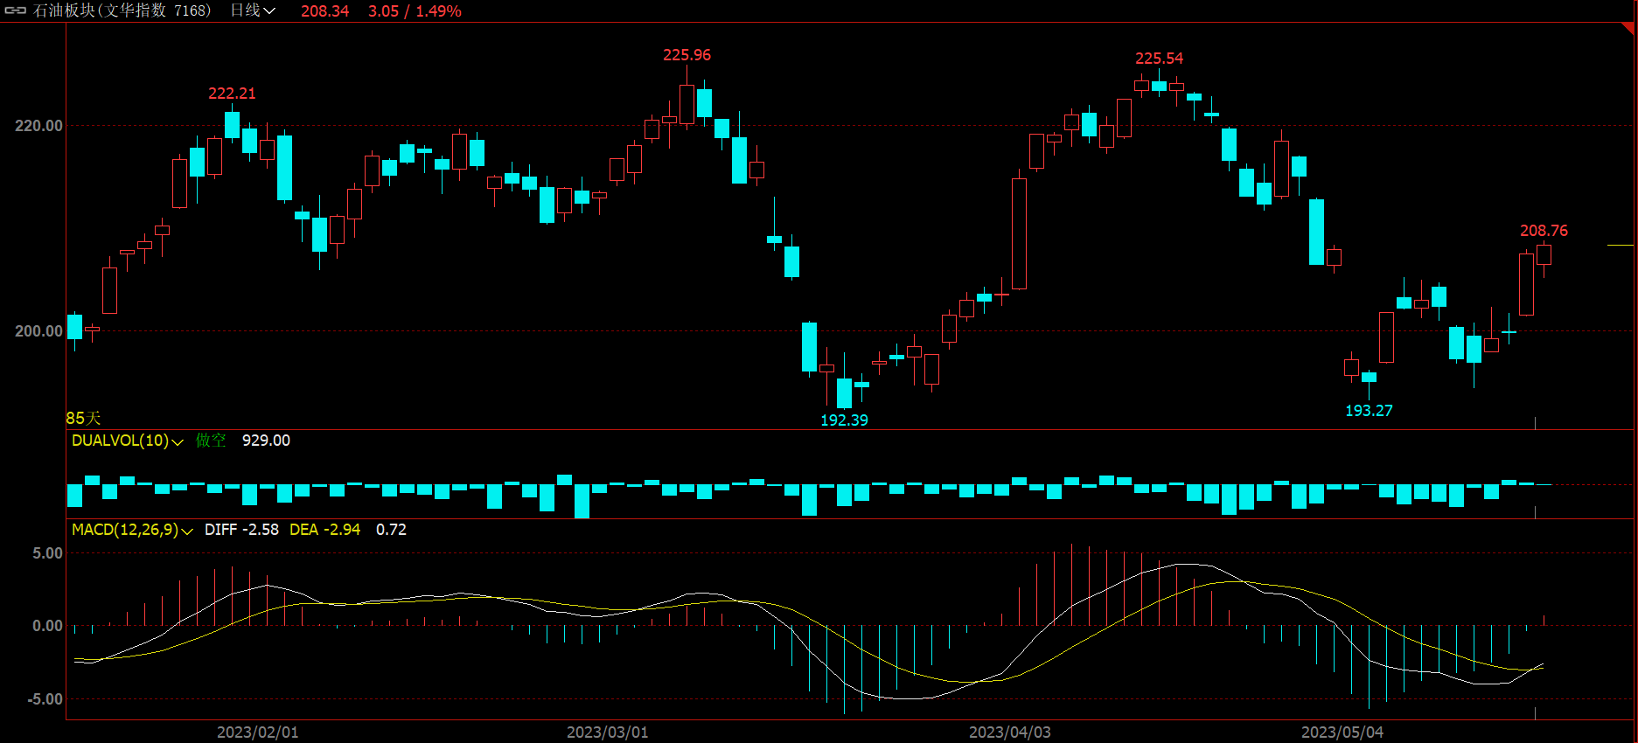
Task: Click the 85天 day count label
Action: click(x=84, y=419)
